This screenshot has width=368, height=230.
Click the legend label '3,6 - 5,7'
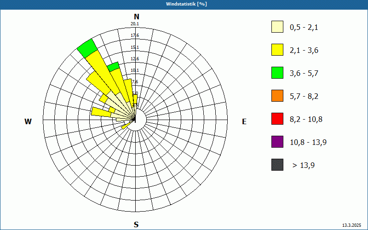304,74
